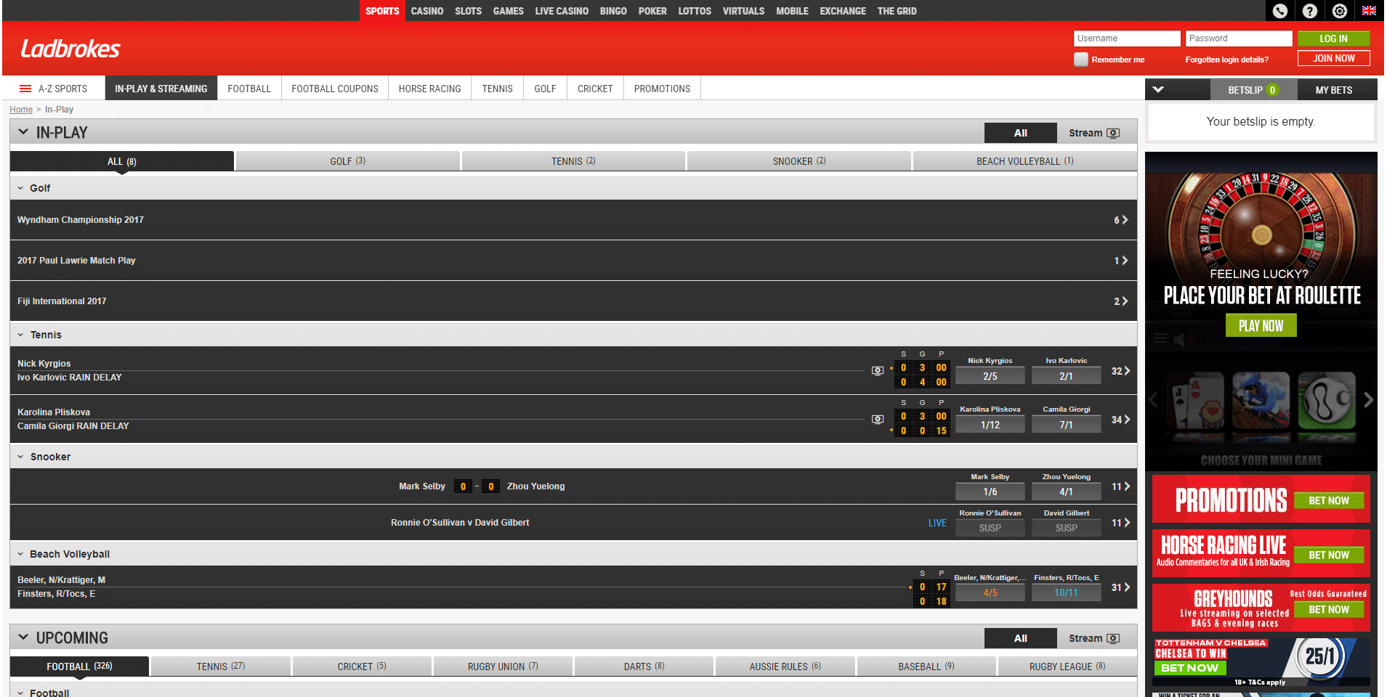Image resolution: width=1387 pixels, height=697 pixels.
Task: Collapse the Snooker section
Action: click(20, 457)
